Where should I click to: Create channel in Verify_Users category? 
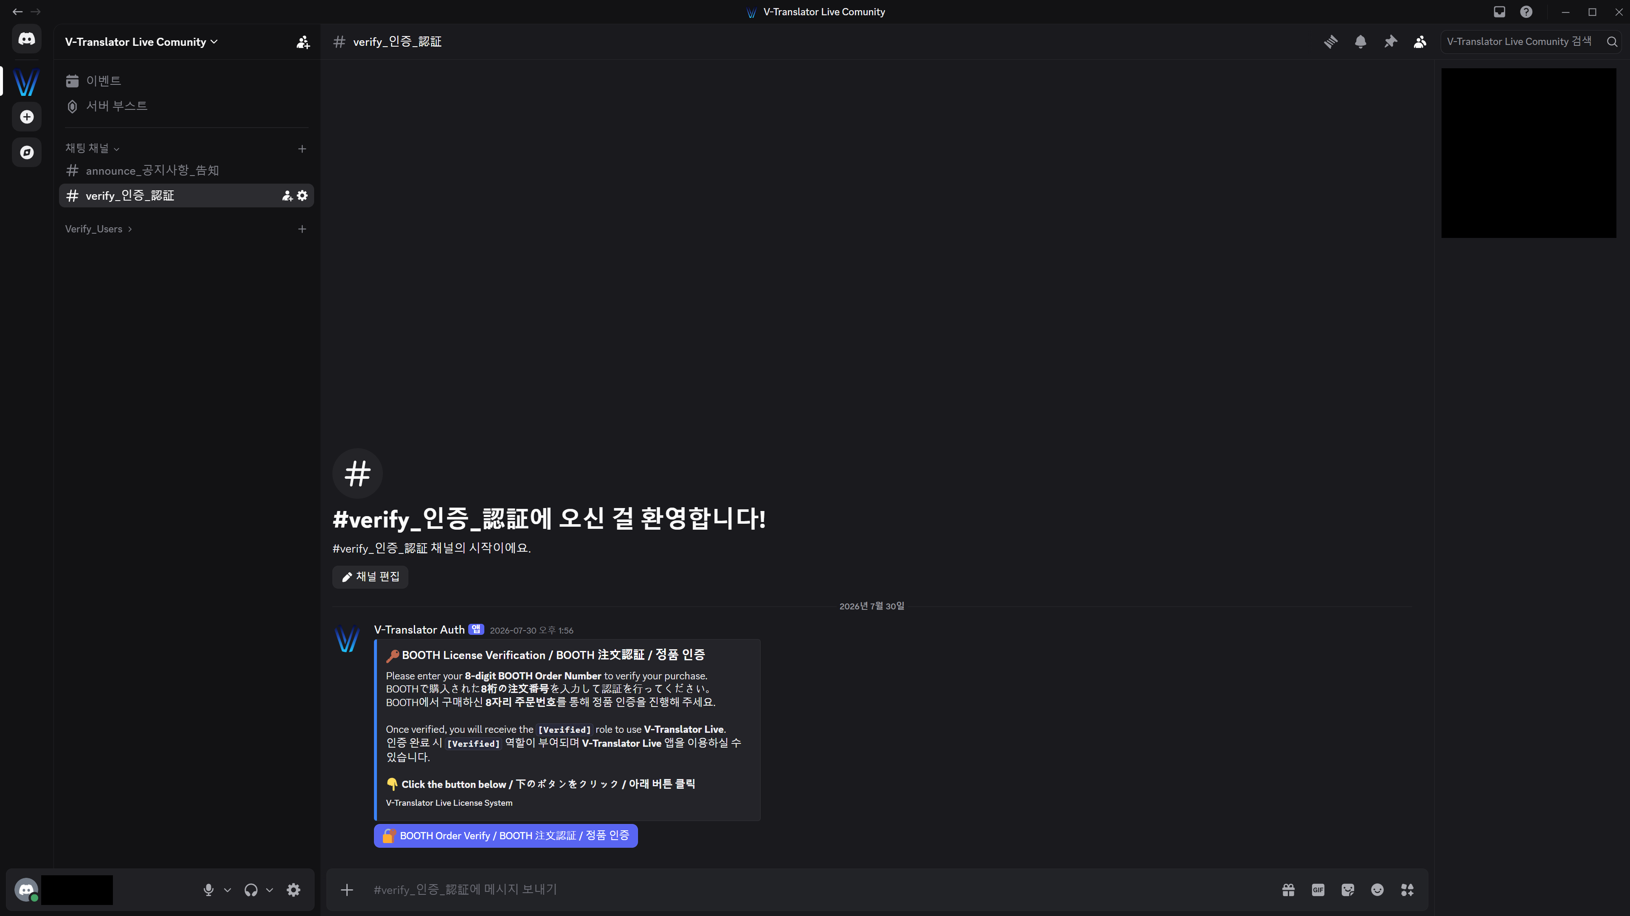303,229
